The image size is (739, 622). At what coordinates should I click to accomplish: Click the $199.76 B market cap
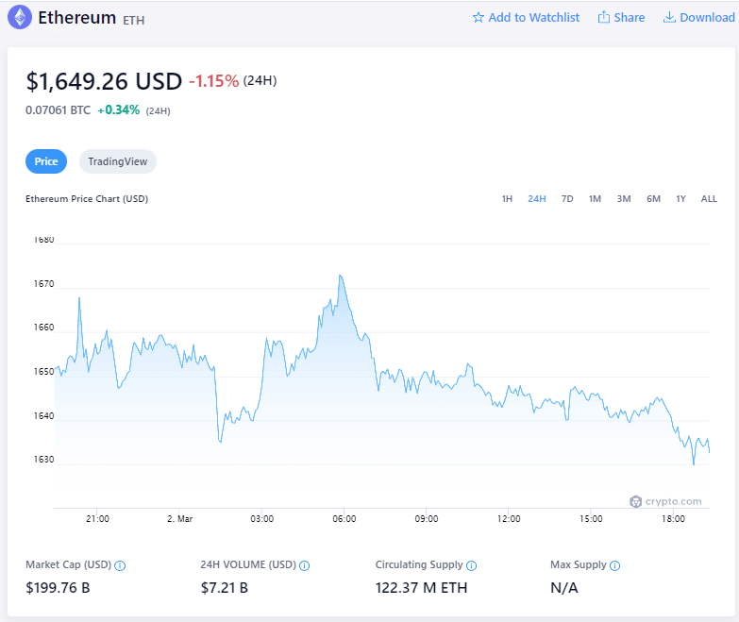click(x=58, y=588)
